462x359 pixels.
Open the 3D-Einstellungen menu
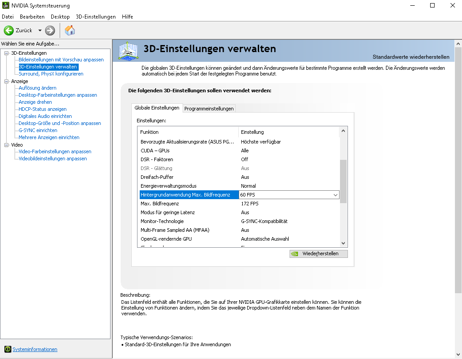click(96, 17)
